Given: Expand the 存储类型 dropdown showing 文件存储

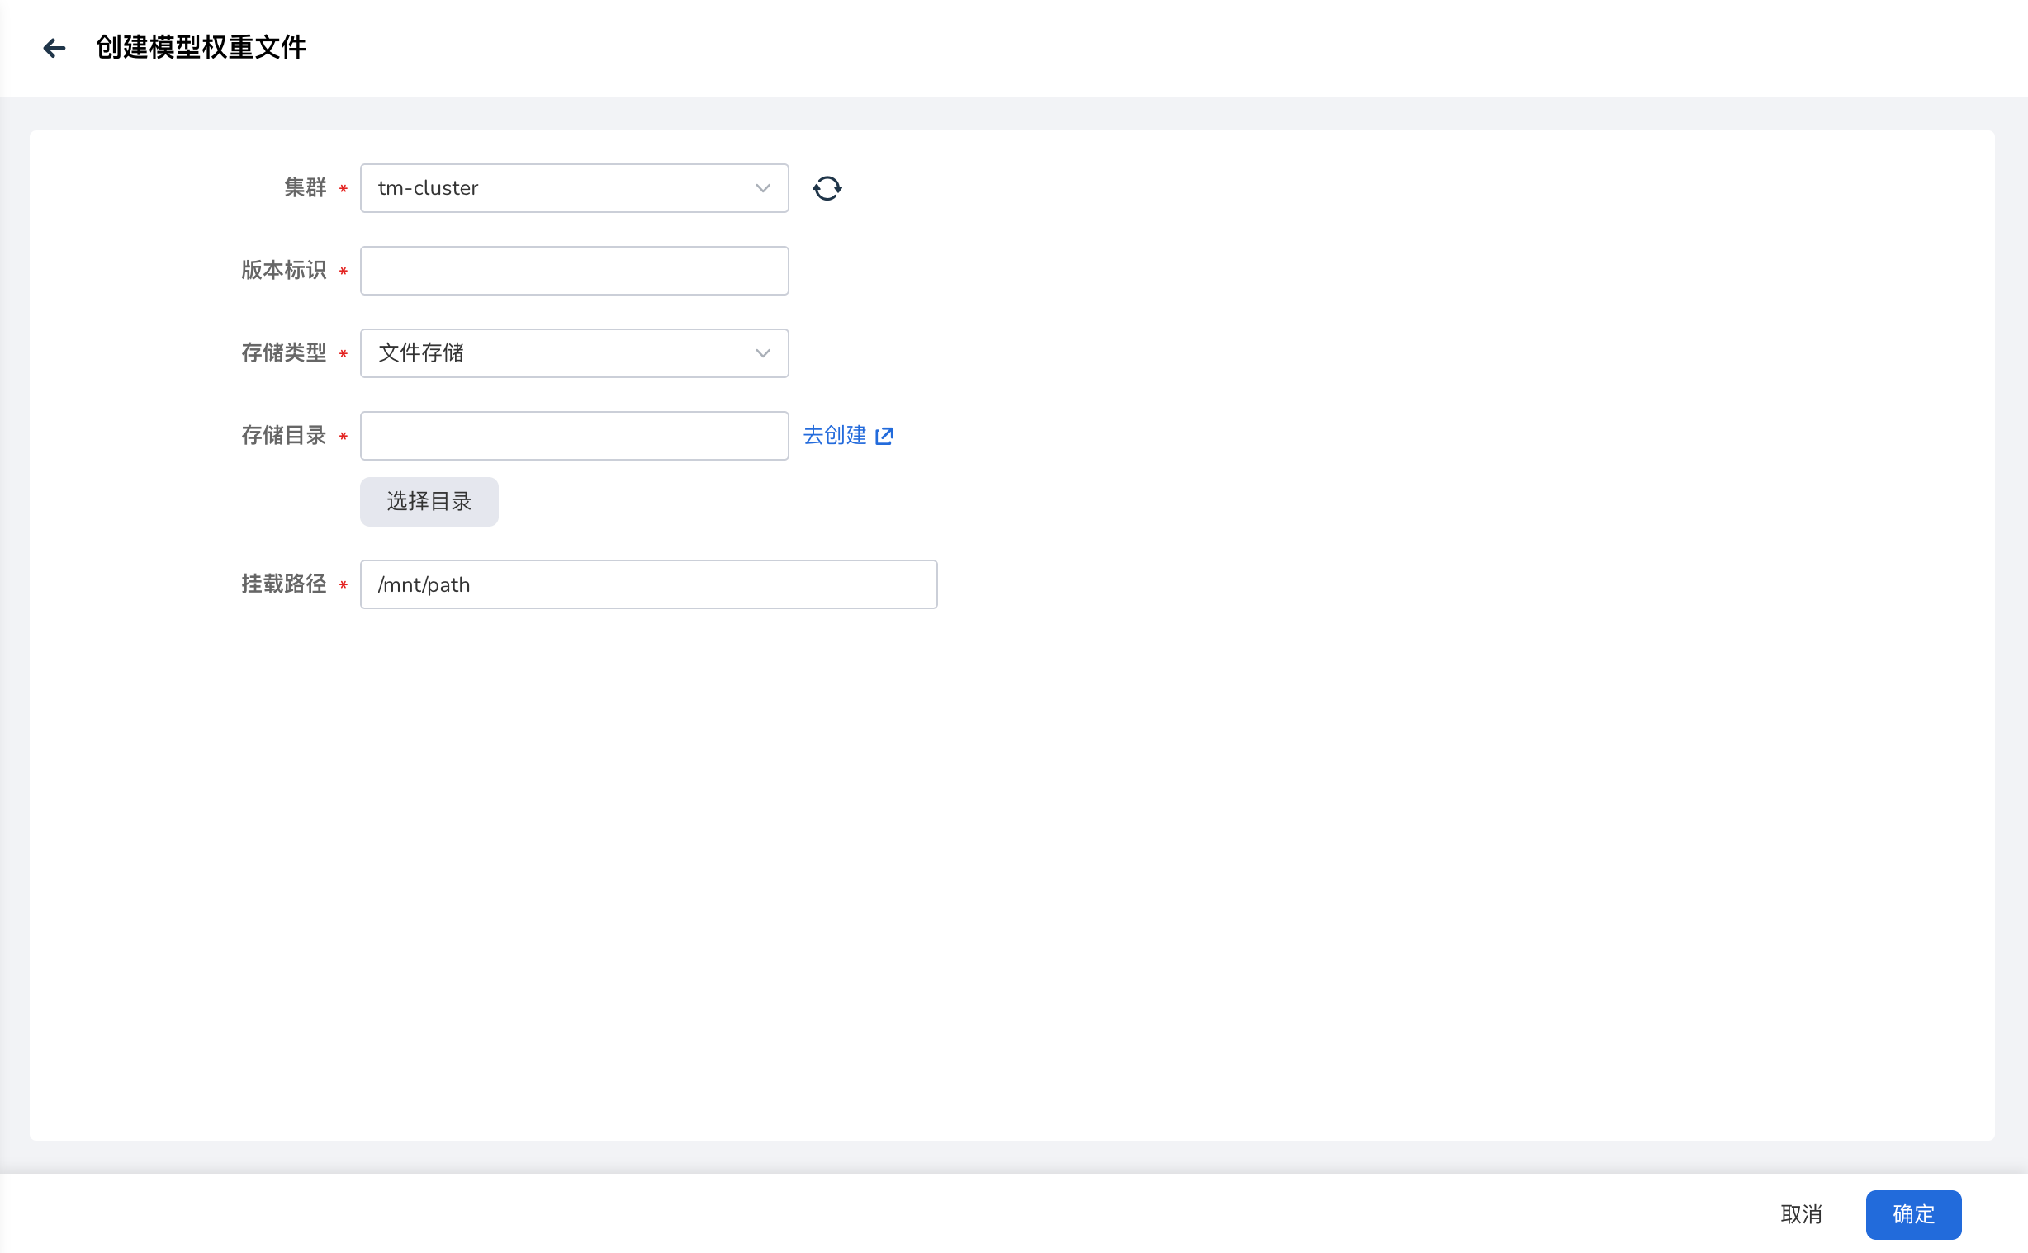Looking at the screenshot, I should (x=574, y=353).
